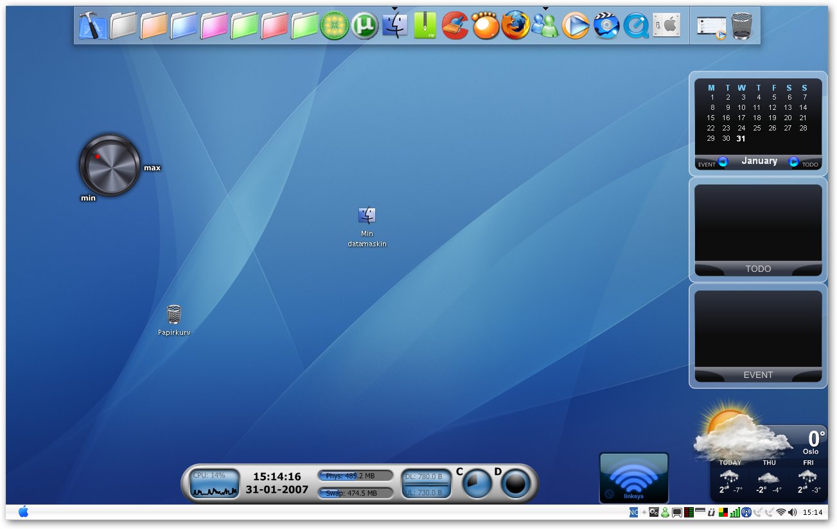This screenshot has width=837, height=529.
Task: Select day 31 in the calendar
Action: pos(741,138)
